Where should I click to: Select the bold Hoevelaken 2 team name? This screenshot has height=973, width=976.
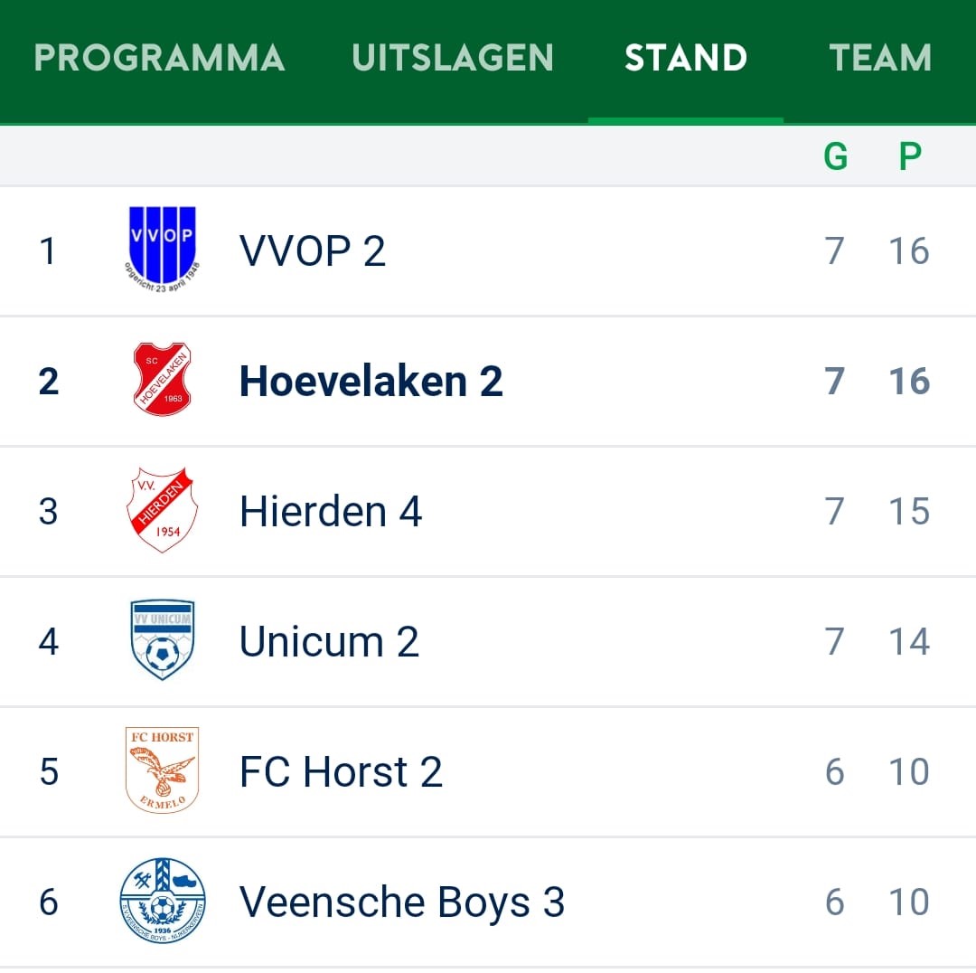(371, 381)
